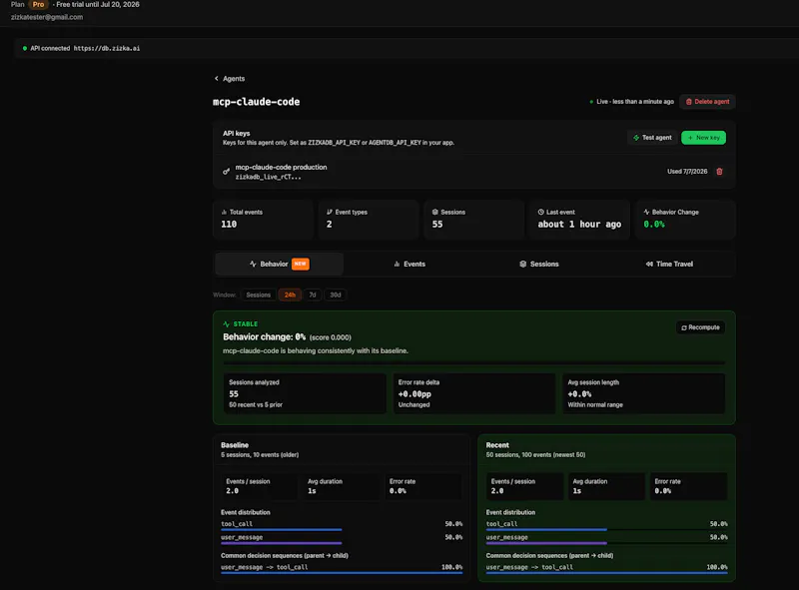Click the 'Behavior change: 0%' heading

[264, 337]
